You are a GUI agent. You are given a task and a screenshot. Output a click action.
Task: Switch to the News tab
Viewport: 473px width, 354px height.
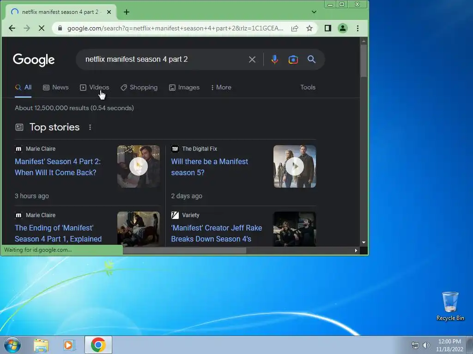coord(56,87)
